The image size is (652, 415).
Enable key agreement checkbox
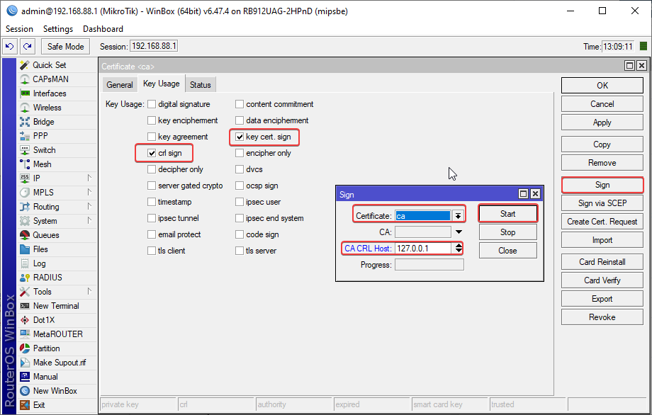click(152, 137)
